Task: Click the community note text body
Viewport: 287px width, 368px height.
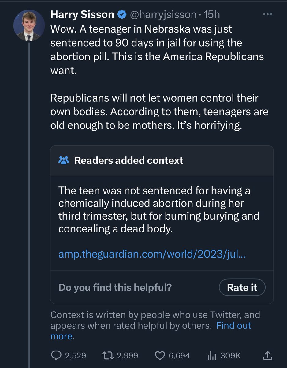Action: (x=159, y=209)
